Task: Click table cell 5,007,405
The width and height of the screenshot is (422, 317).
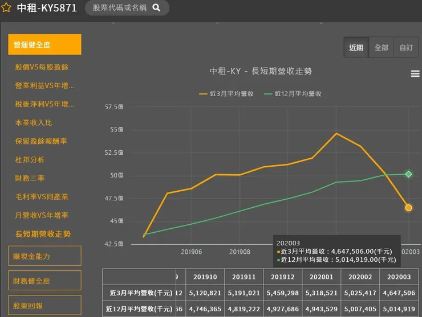Action: [x=360, y=309]
